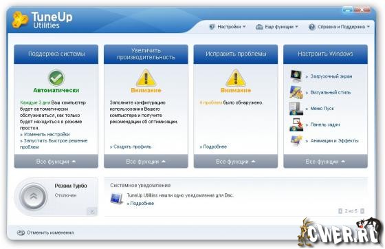385x249 pixels.
Task: Open the Настройки dropdown menu
Action: (x=228, y=27)
